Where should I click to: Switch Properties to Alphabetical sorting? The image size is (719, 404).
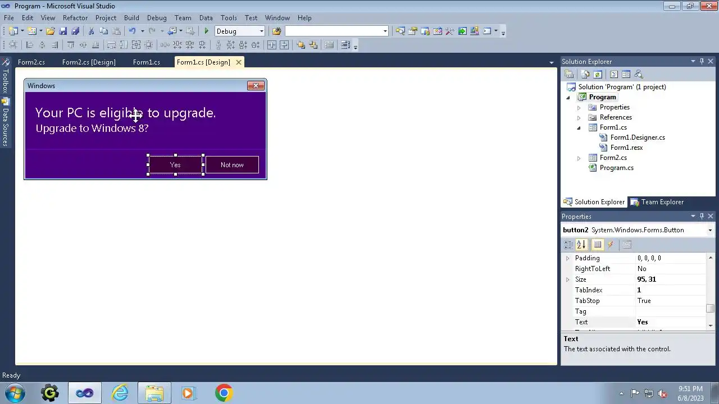[x=581, y=245]
